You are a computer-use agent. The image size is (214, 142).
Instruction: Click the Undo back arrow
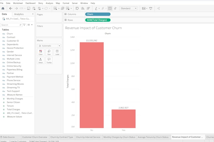click(x=11, y=8)
